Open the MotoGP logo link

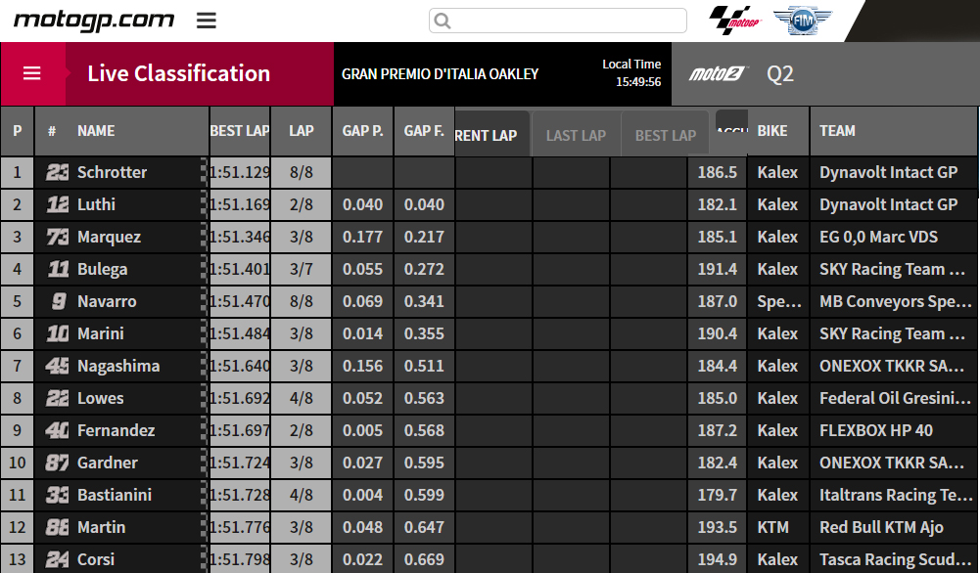pyautogui.click(x=734, y=20)
